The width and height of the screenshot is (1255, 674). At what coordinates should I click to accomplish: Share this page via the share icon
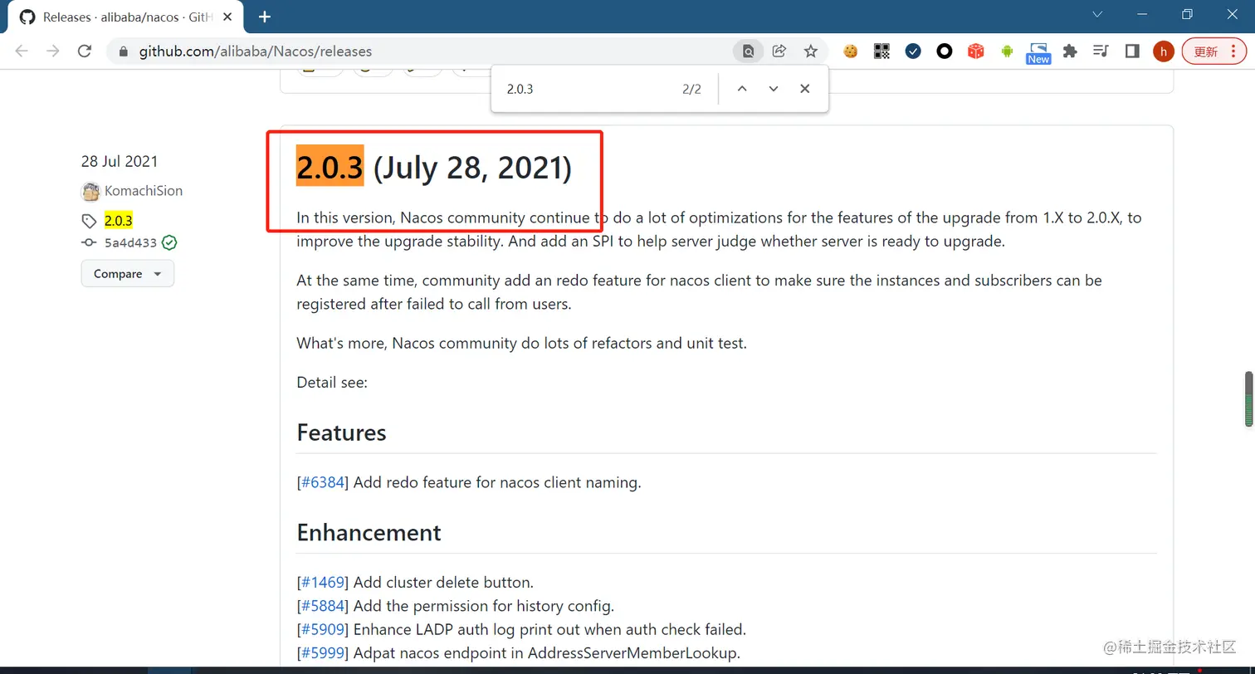pos(779,51)
